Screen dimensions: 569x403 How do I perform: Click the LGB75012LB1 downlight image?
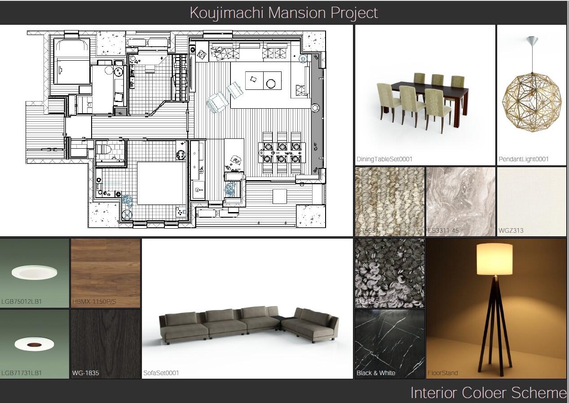(x=35, y=272)
